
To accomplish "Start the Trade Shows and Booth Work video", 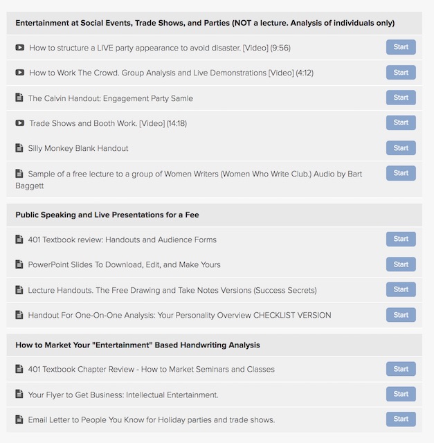I will (401, 123).
